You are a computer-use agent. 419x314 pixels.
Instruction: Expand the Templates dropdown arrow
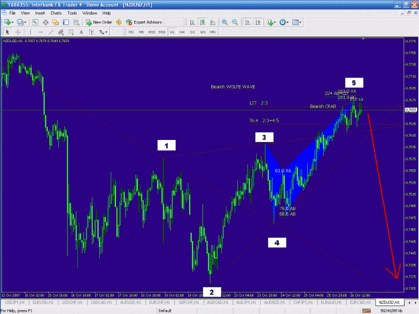[x=300, y=22]
